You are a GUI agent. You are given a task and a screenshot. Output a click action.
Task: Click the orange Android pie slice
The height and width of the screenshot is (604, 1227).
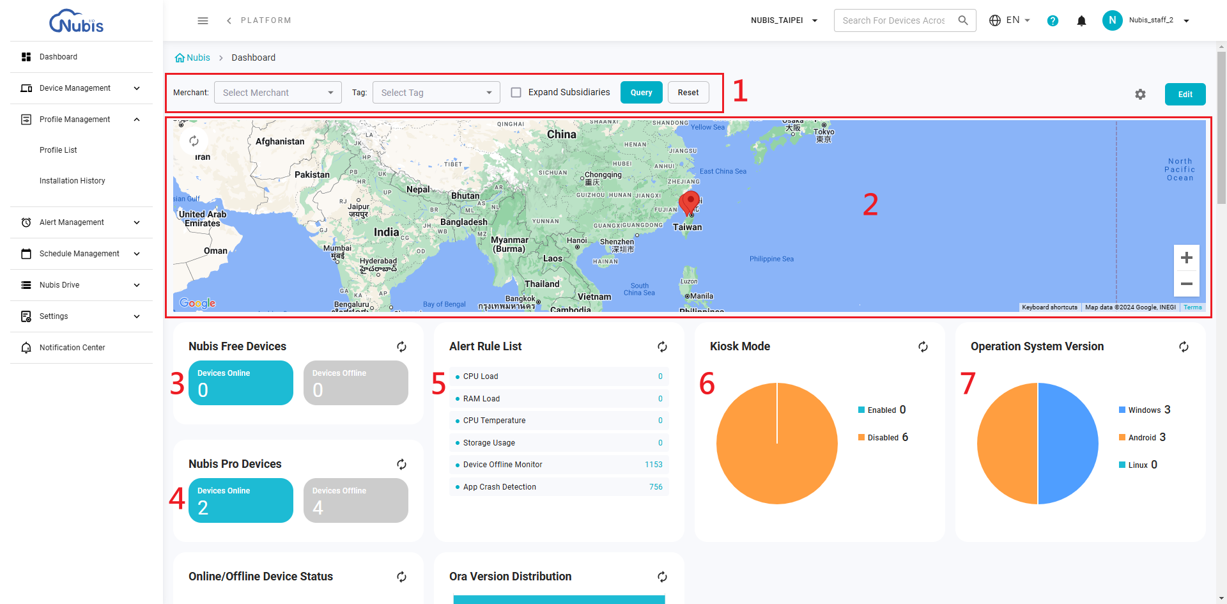[1008, 444]
